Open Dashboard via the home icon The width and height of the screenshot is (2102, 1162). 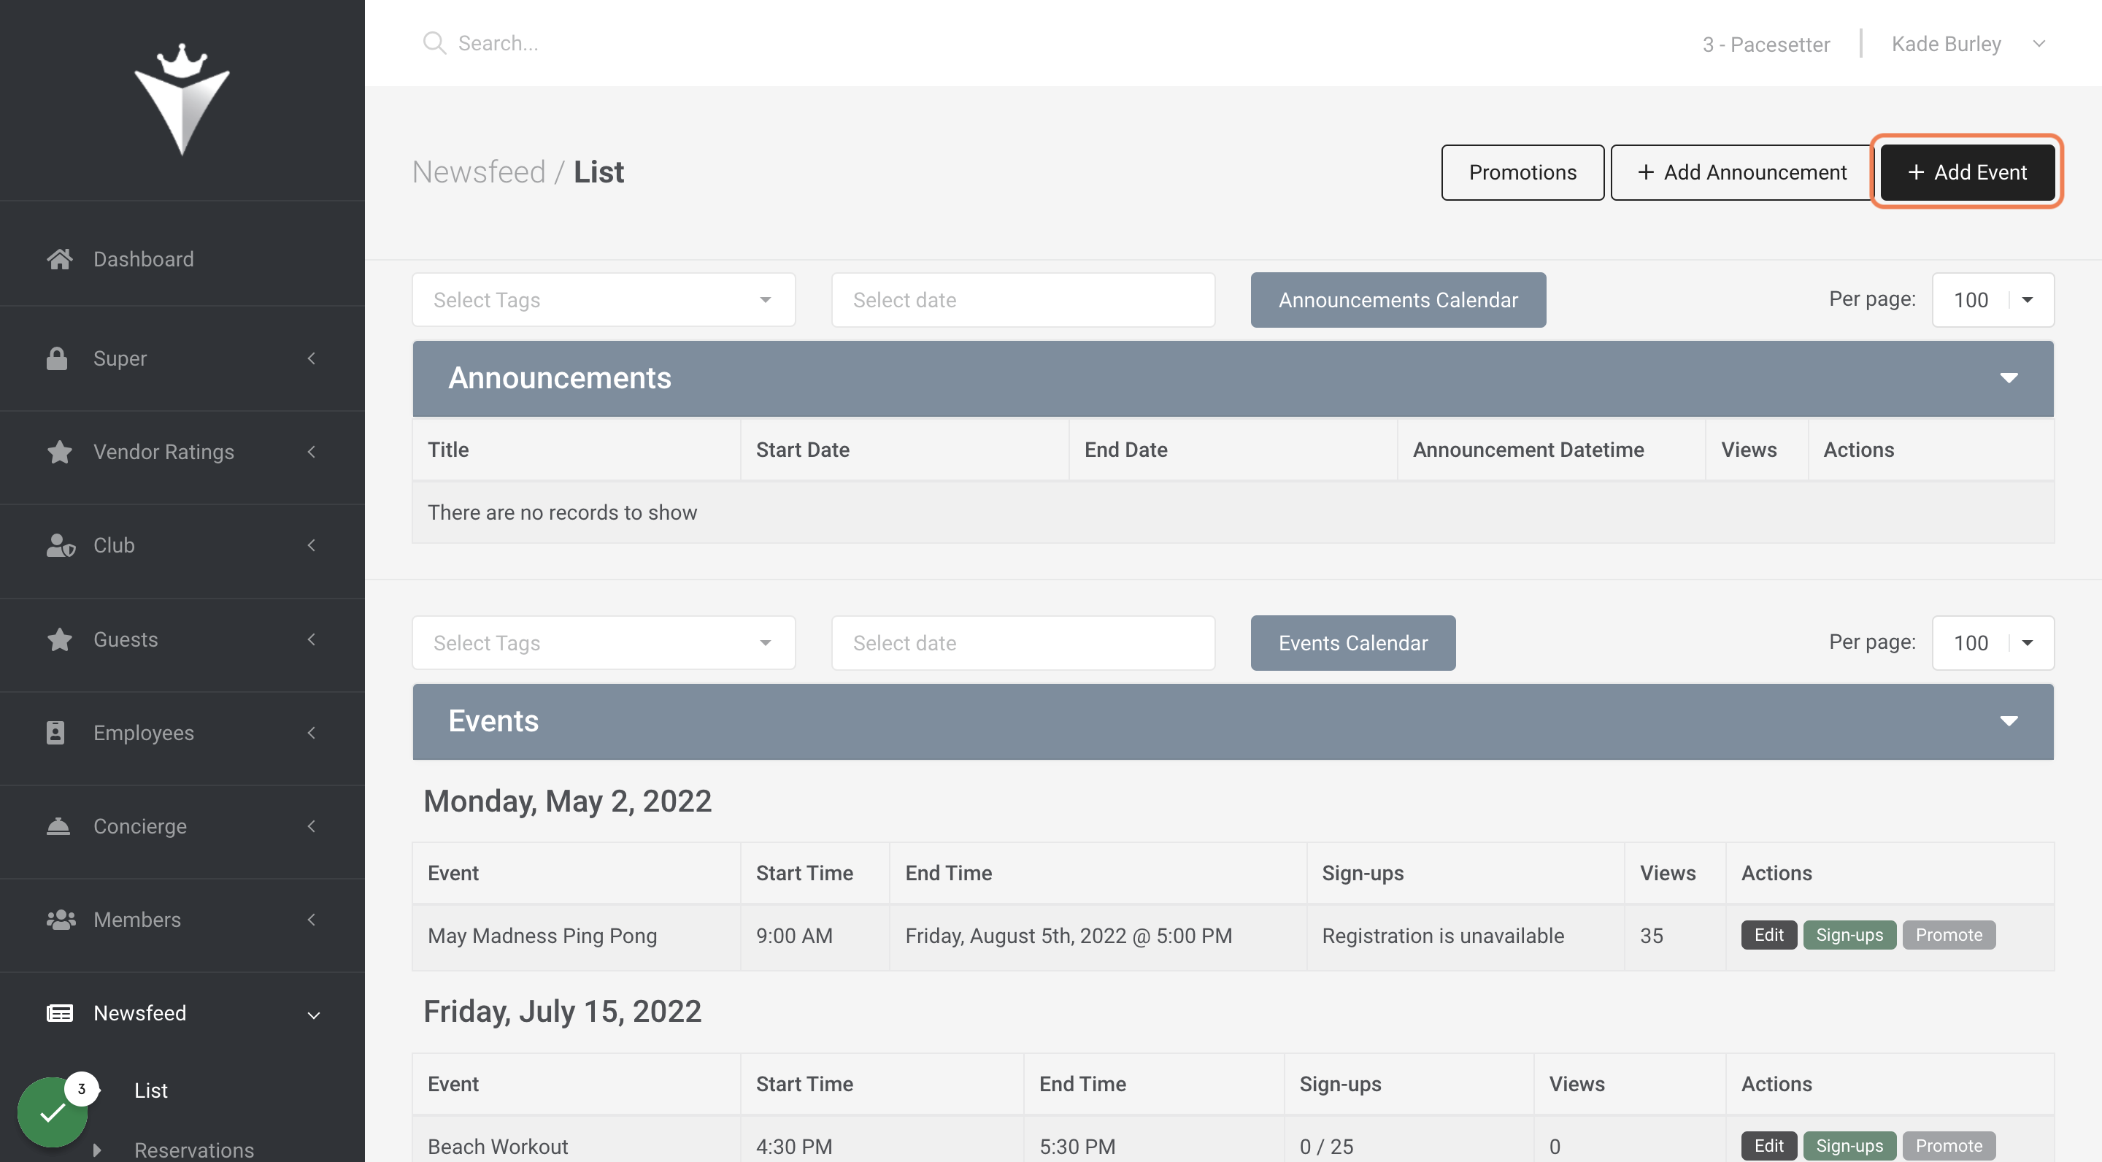pos(60,258)
